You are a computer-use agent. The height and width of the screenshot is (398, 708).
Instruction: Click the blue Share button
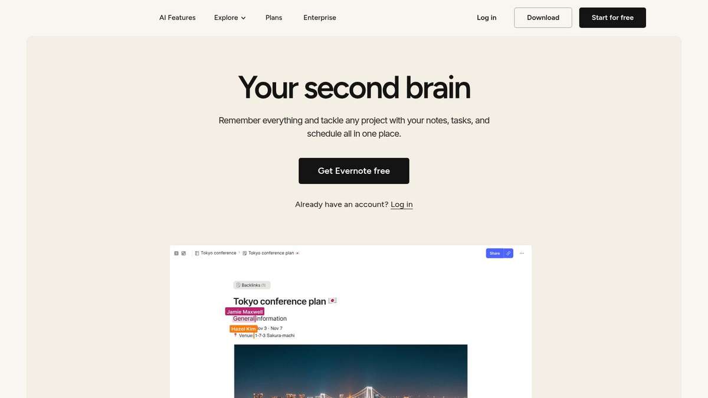pyautogui.click(x=494, y=253)
